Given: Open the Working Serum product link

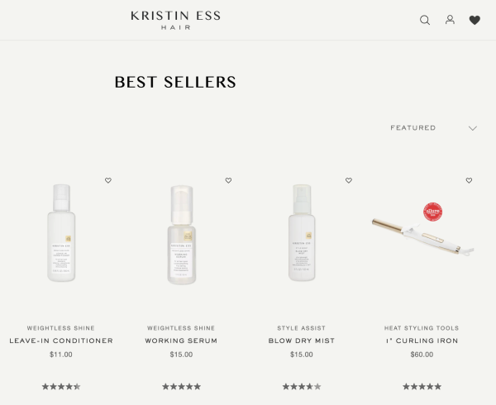Looking at the screenshot, I should pos(181,341).
